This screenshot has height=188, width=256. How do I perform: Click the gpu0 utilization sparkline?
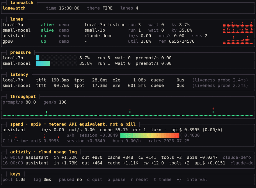click(x=238, y=40)
